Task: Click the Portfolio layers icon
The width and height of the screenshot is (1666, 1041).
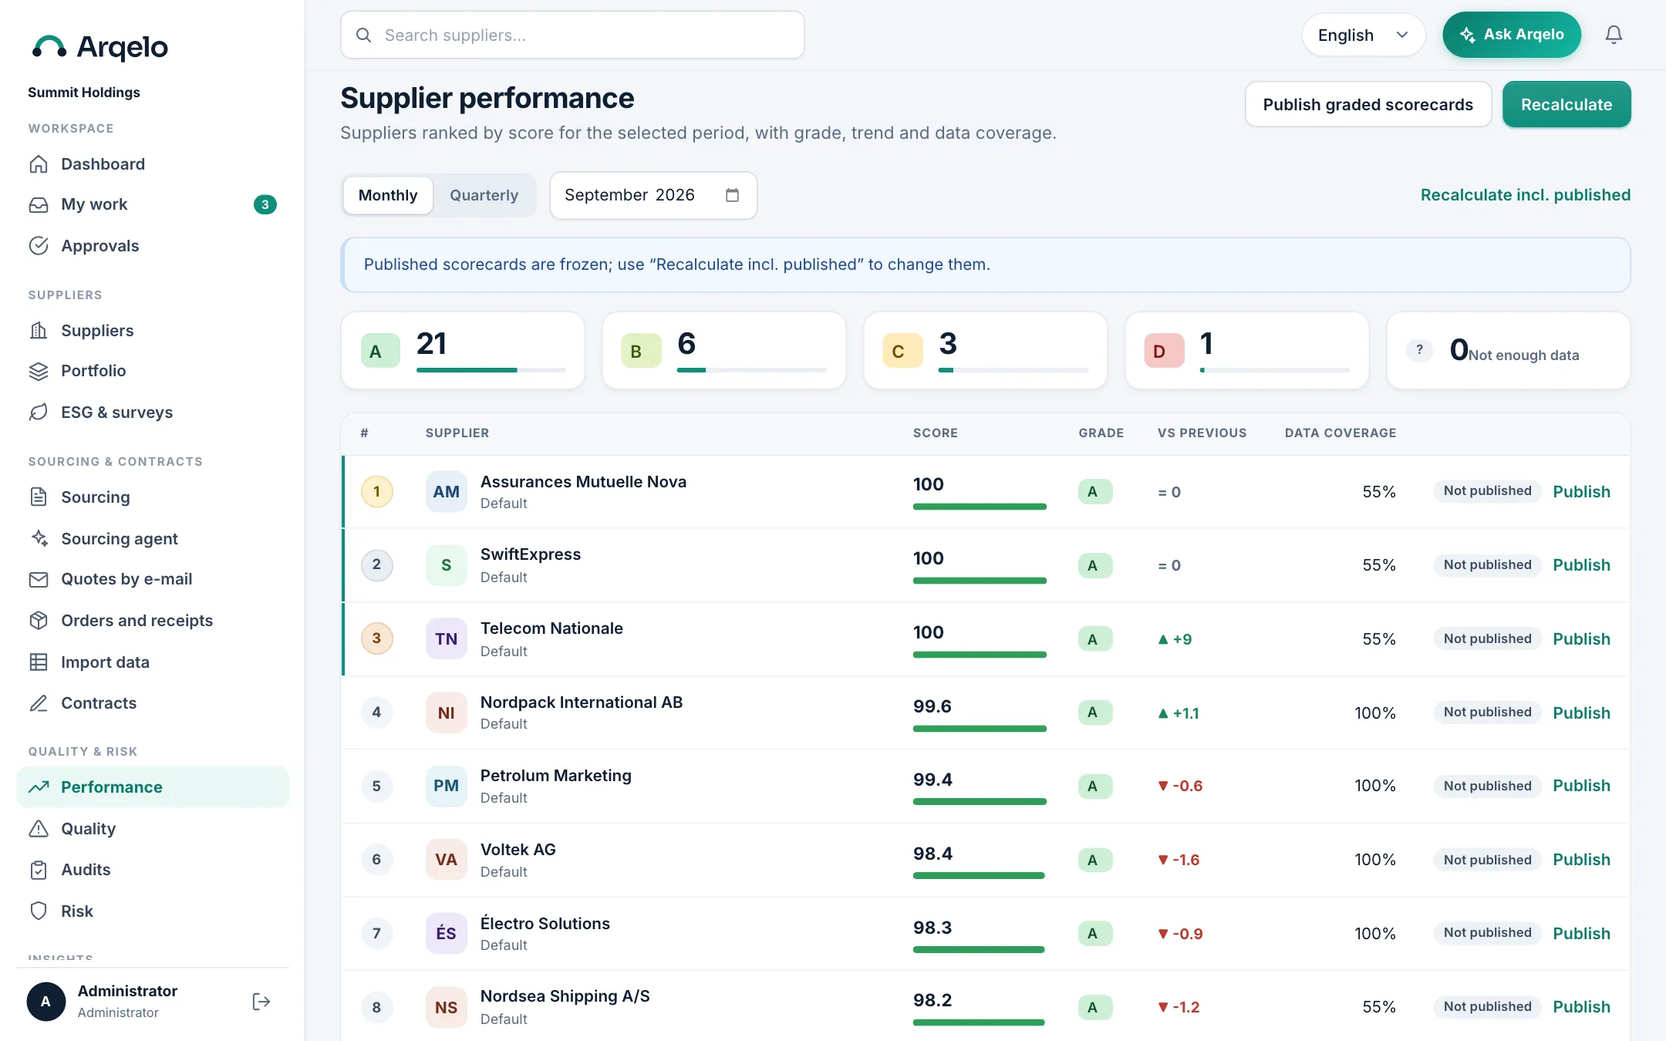Action: [x=39, y=371]
